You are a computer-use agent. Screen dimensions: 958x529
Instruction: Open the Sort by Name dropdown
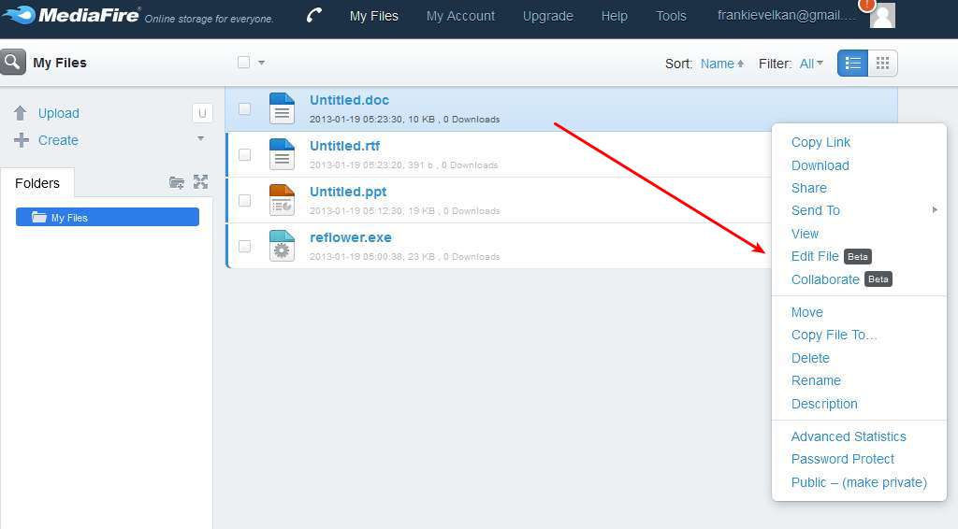[x=722, y=64]
